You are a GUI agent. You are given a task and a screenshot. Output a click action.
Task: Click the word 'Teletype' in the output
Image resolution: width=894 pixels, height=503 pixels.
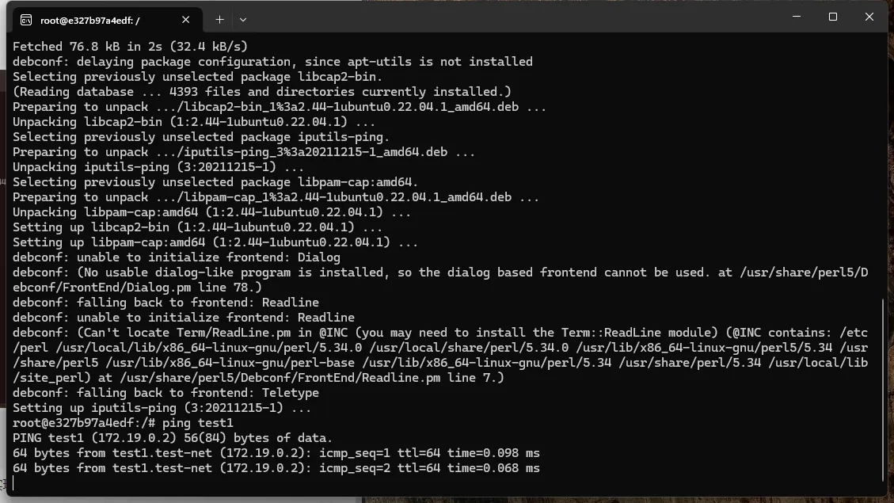290,393
